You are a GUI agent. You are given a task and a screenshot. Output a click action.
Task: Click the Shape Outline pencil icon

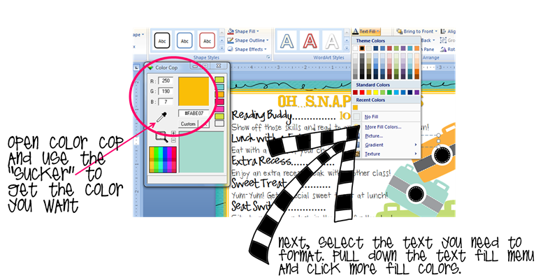(x=231, y=40)
